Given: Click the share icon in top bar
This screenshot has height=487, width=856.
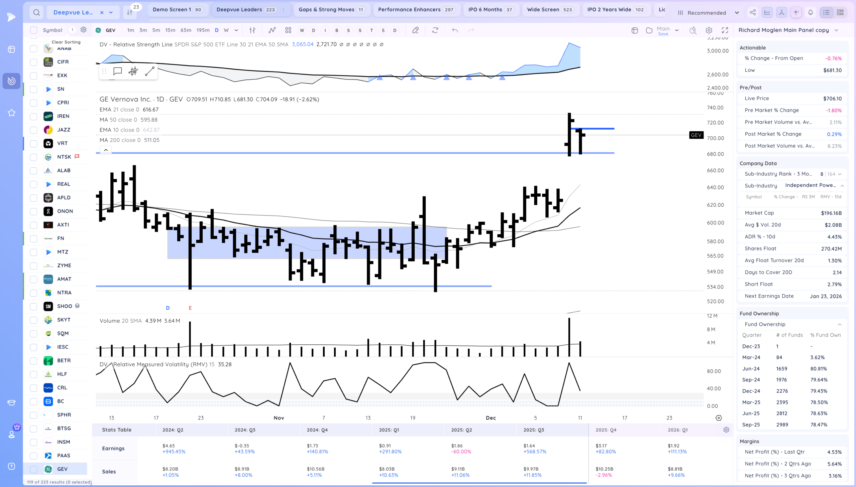Looking at the screenshot, I should coord(753,13).
